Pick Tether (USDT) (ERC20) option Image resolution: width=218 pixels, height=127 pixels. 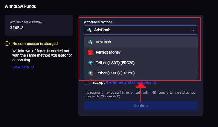(x=141, y=63)
